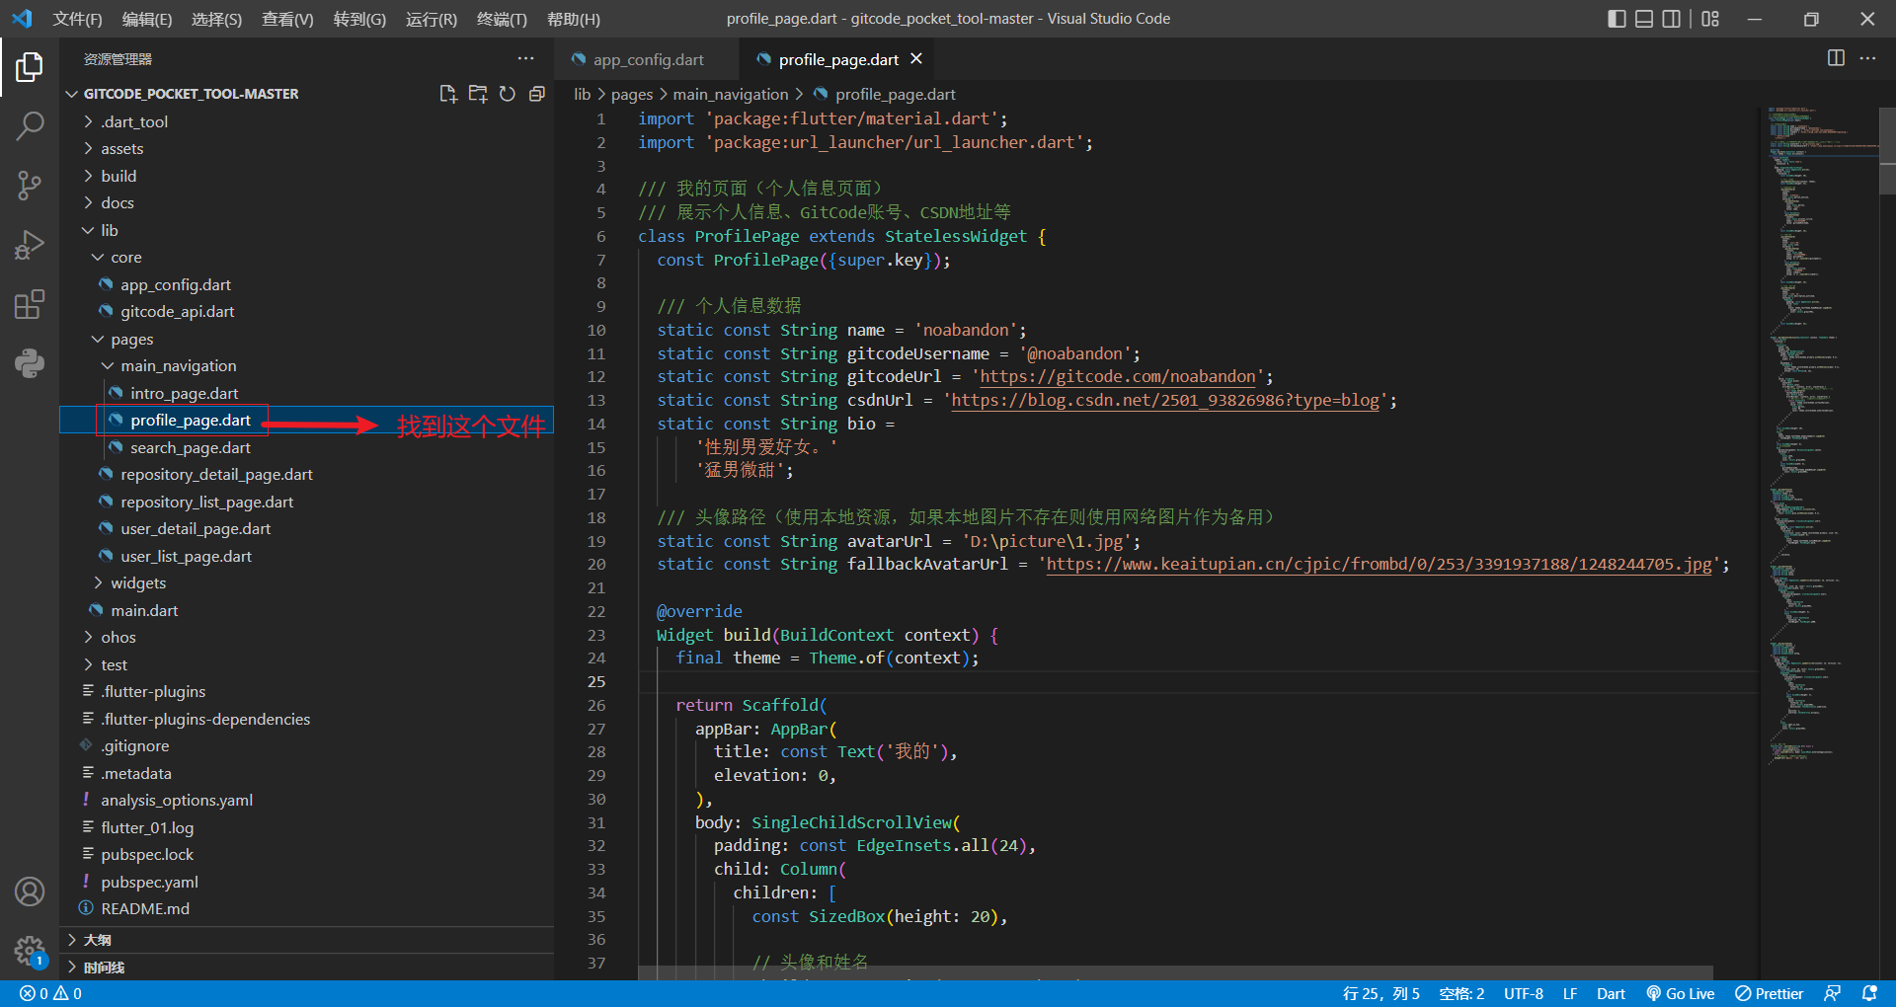Expand the Timeline section at bottom
Image resolution: width=1896 pixels, height=1007 pixels.
(x=306, y=968)
